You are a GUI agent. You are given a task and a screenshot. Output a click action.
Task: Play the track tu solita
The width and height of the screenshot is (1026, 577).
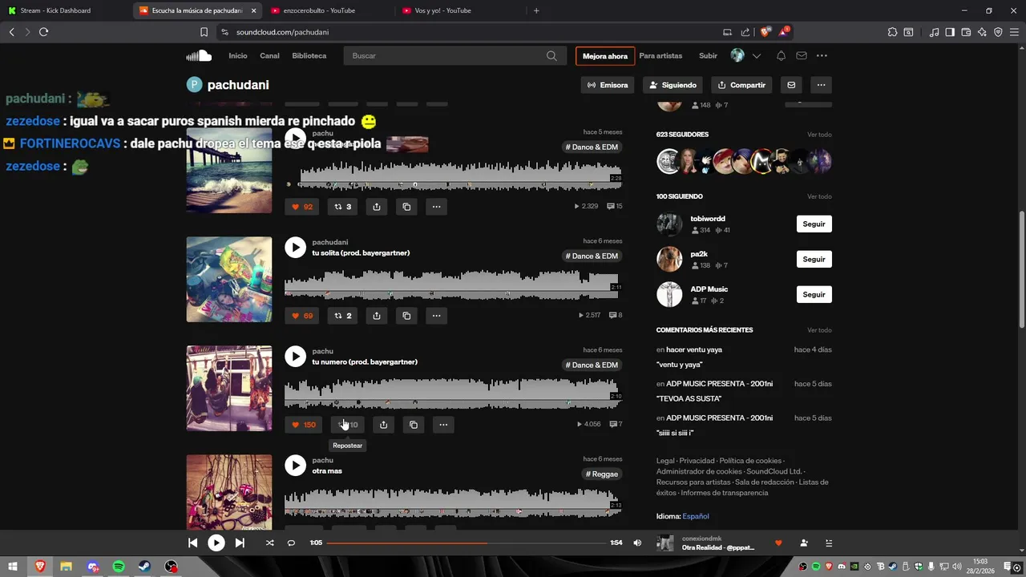tap(295, 248)
